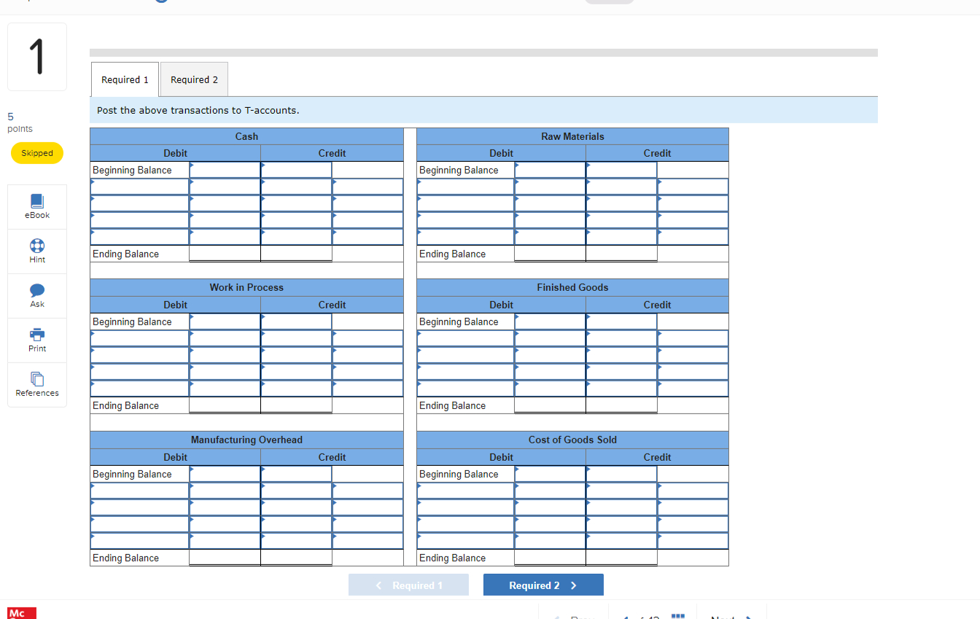Click Cost of Goods Sold Ending Balance credit field
Image resolution: width=980 pixels, height=619 pixels.
point(621,558)
